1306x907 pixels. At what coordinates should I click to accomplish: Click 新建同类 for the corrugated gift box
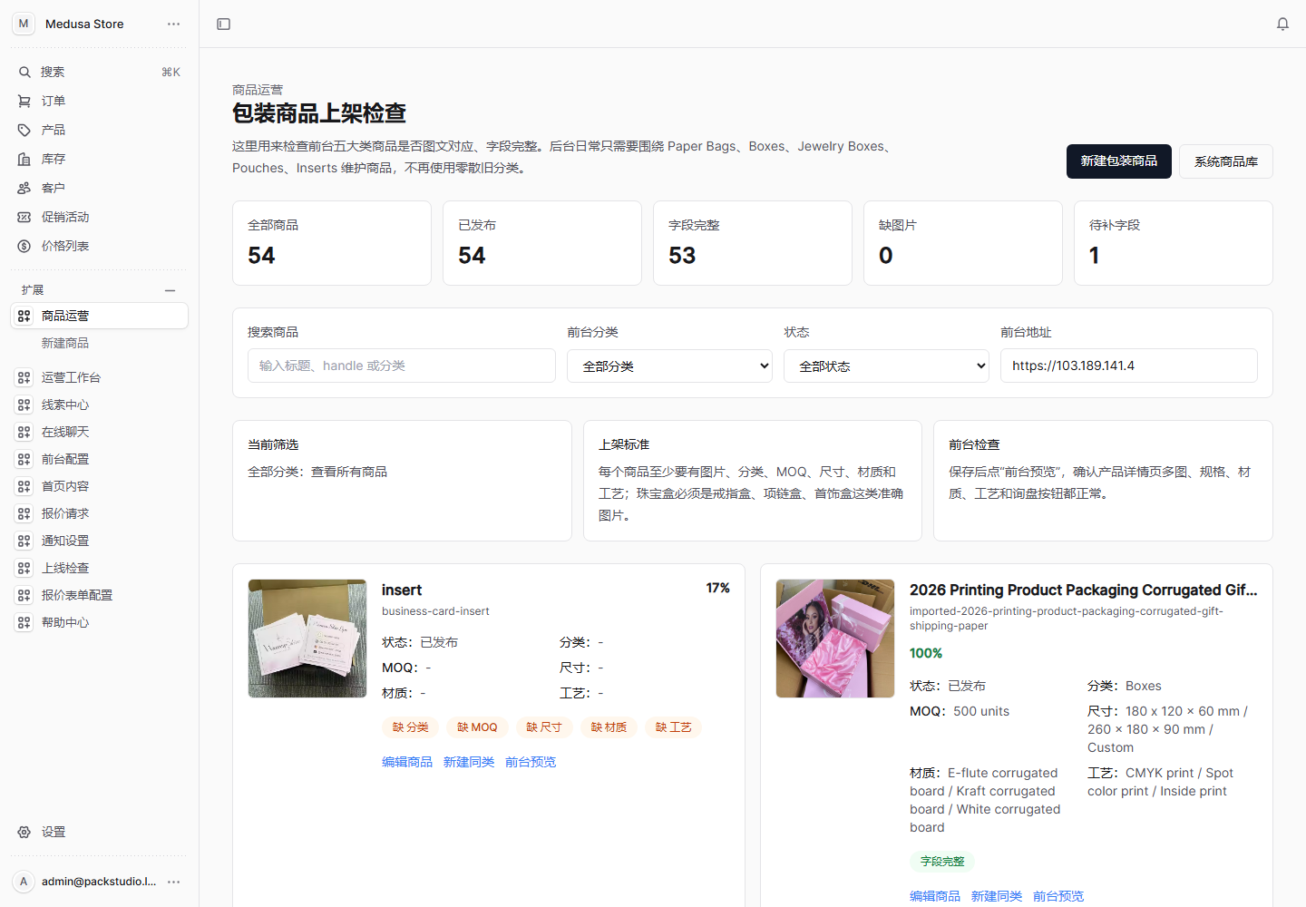point(997,896)
